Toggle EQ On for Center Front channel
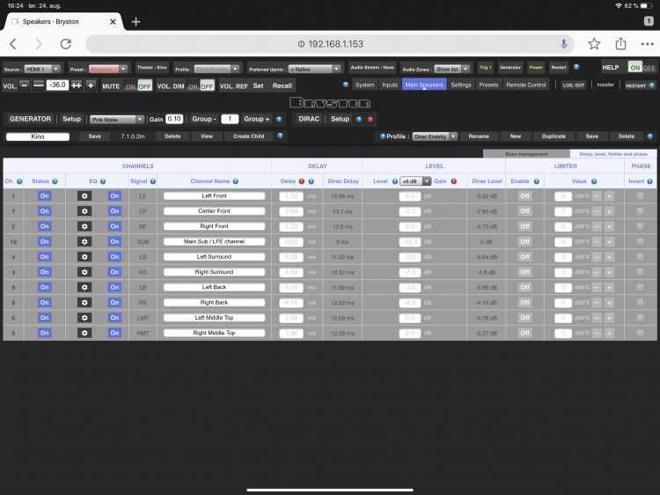Image resolution: width=660 pixels, height=495 pixels. pos(114,211)
